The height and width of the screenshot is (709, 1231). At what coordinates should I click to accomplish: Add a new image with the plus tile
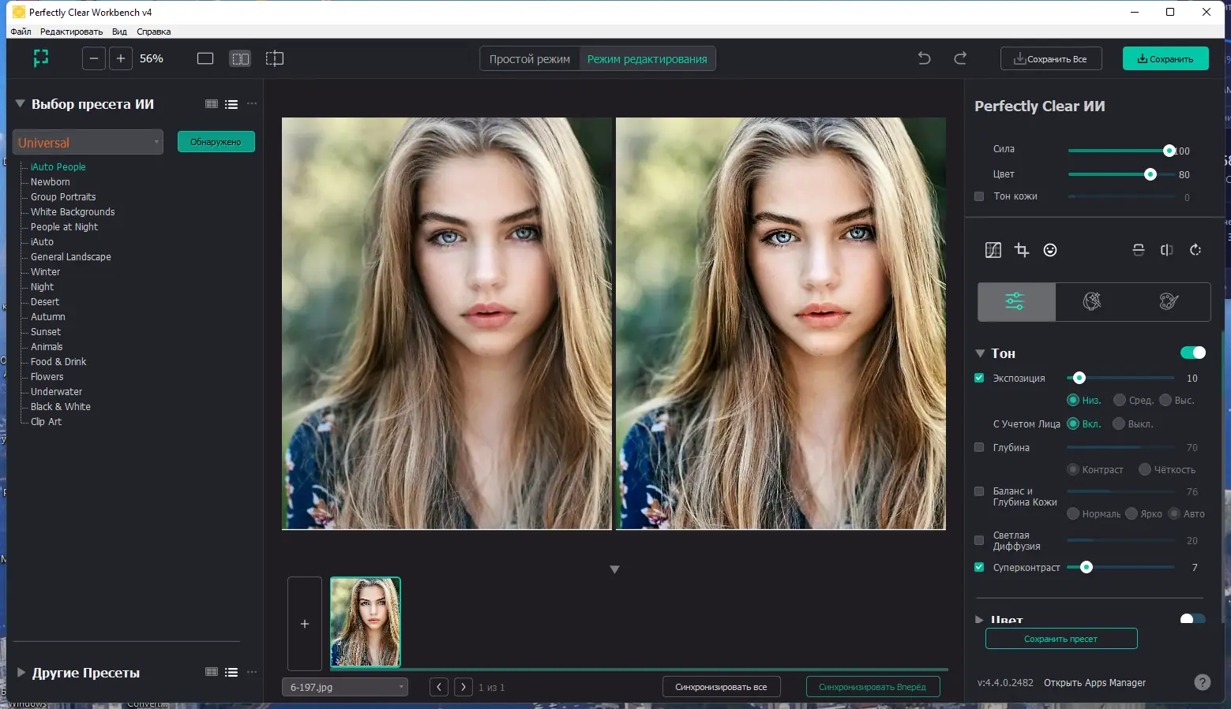pyautogui.click(x=305, y=624)
